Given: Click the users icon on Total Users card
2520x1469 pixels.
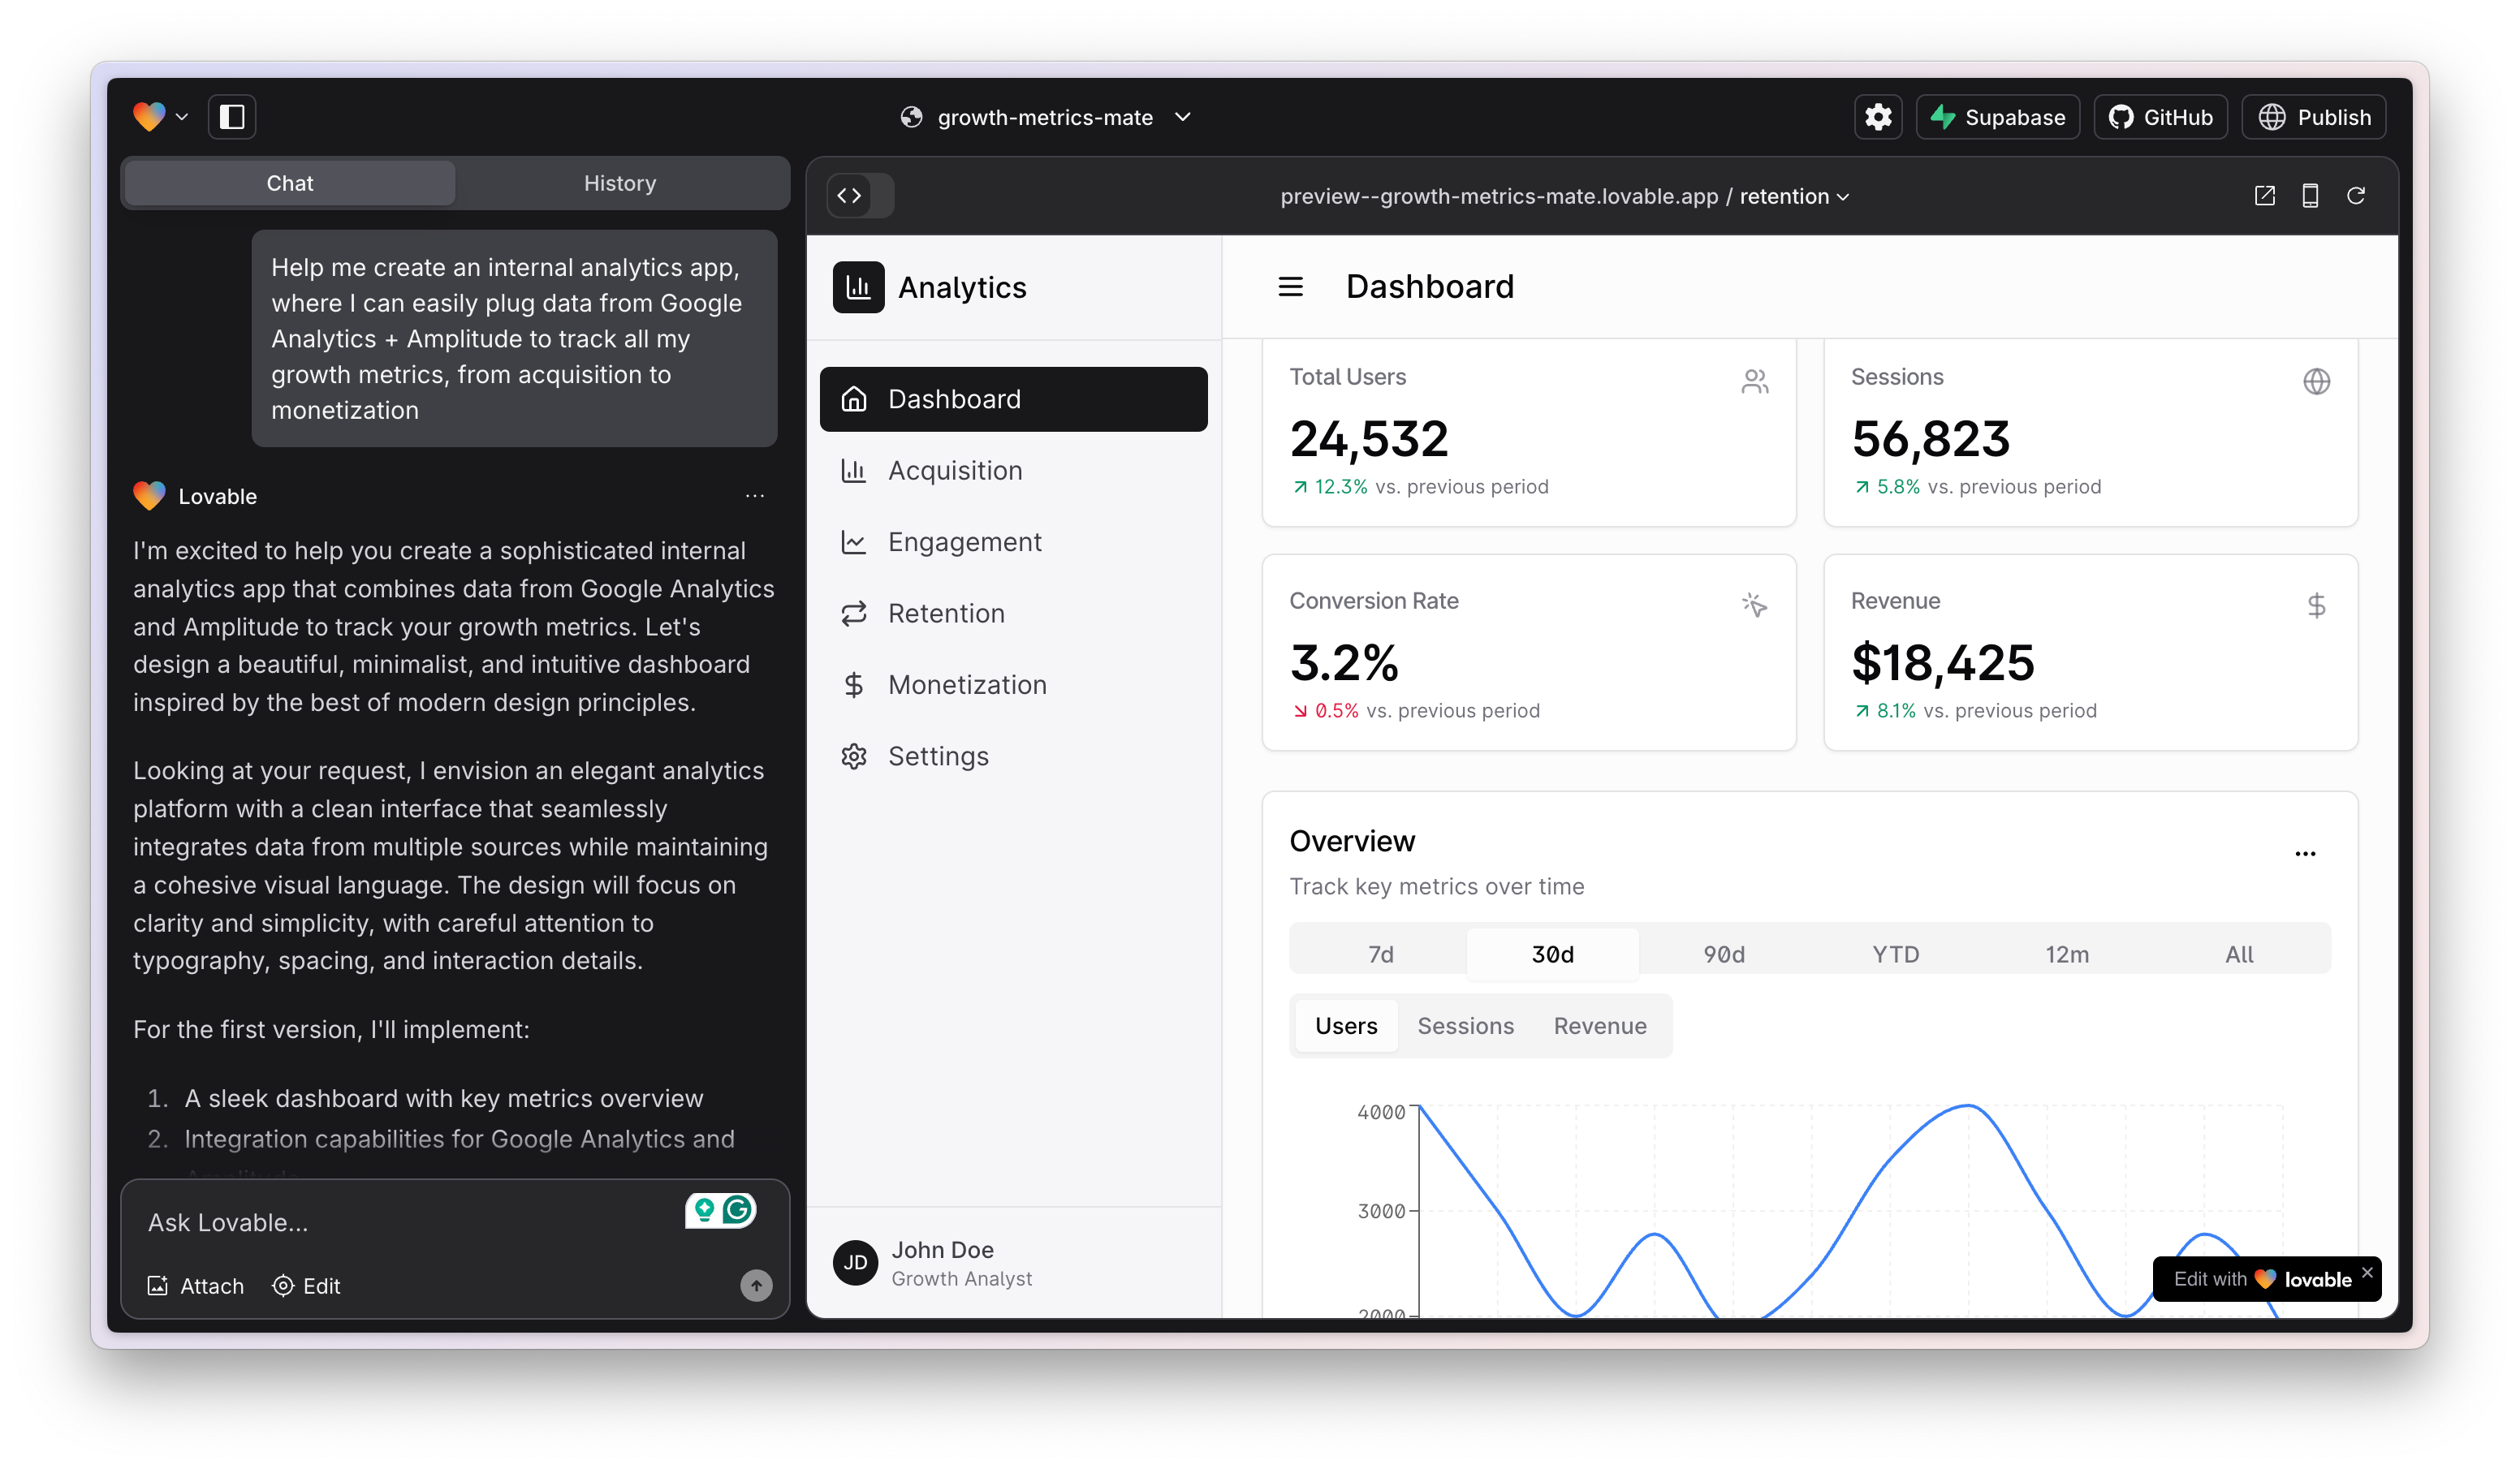Looking at the screenshot, I should tap(1754, 381).
